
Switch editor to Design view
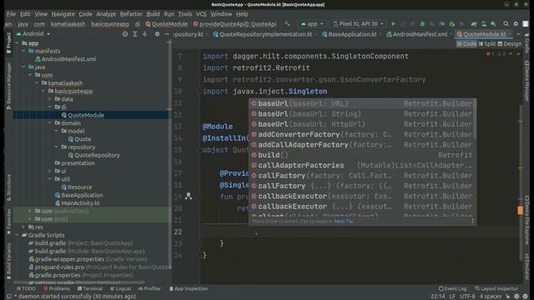pos(510,44)
